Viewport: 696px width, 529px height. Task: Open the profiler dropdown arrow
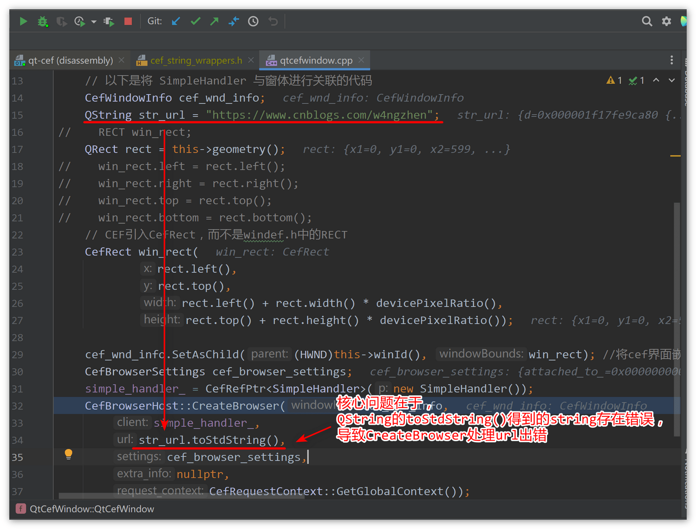pos(94,22)
